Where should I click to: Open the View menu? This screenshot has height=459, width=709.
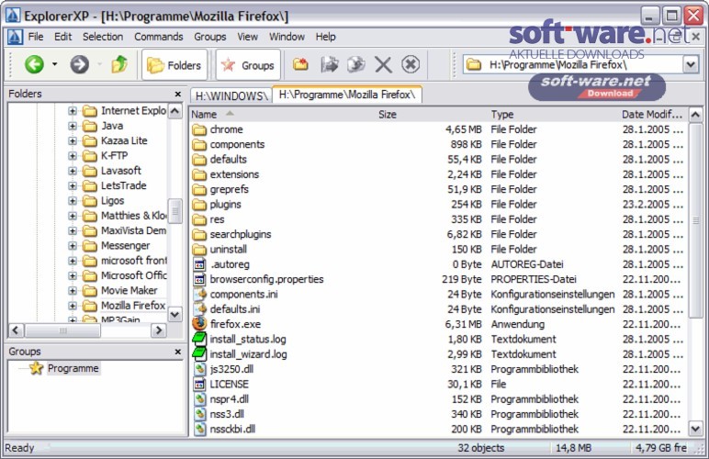pyautogui.click(x=247, y=37)
